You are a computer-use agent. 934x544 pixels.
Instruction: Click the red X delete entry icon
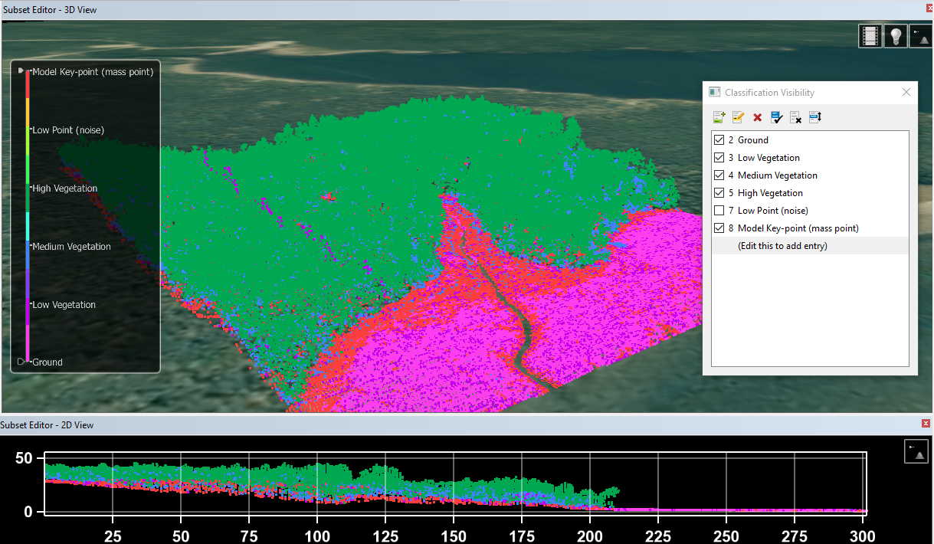click(x=757, y=117)
